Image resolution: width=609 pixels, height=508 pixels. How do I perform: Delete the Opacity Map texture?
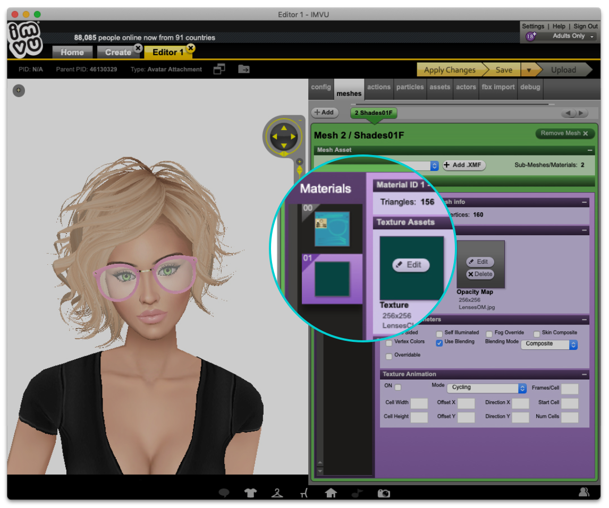tap(480, 274)
